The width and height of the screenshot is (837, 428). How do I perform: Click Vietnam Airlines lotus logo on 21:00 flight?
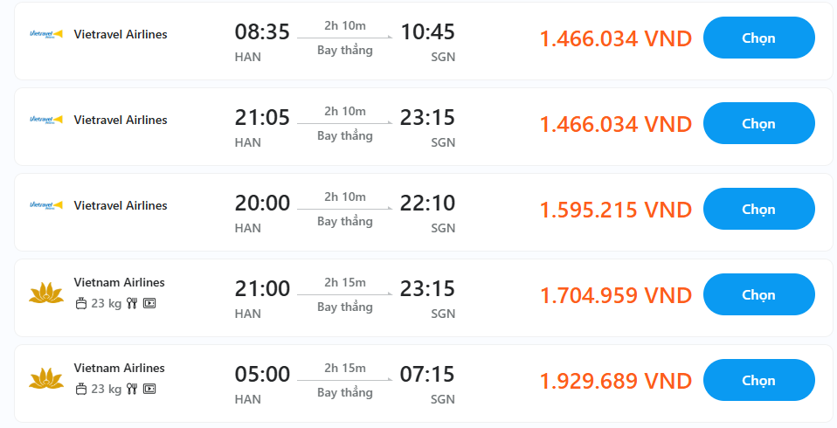(46, 293)
